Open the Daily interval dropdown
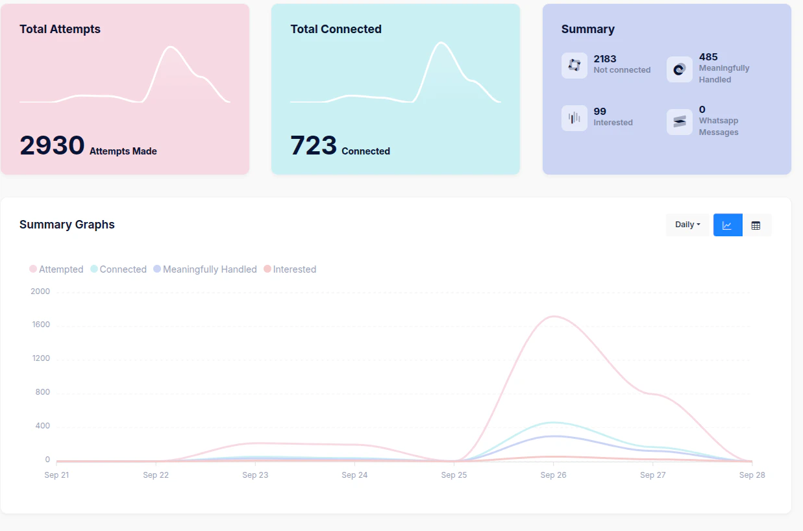The image size is (803, 531). (x=687, y=225)
